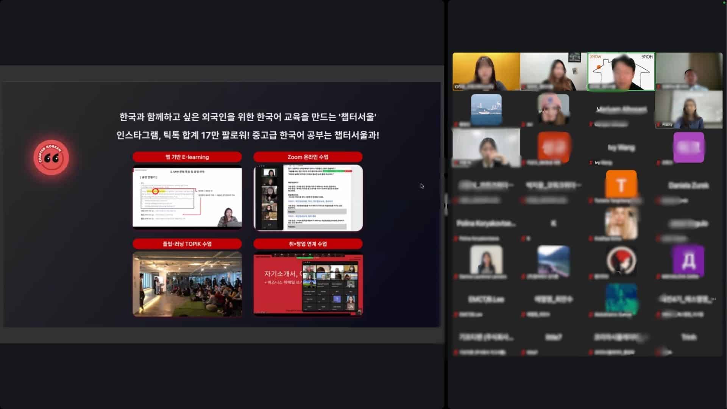The image size is (727, 409).
Task: Select the '앱 기반 E-learning' red label
Action: click(187, 157)
